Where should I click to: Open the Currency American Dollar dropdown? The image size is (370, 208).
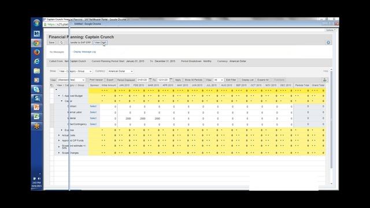(121, 71)
